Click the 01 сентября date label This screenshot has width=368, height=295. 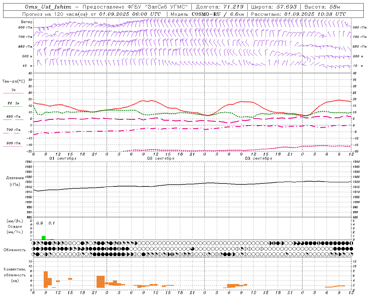point(63,158)
